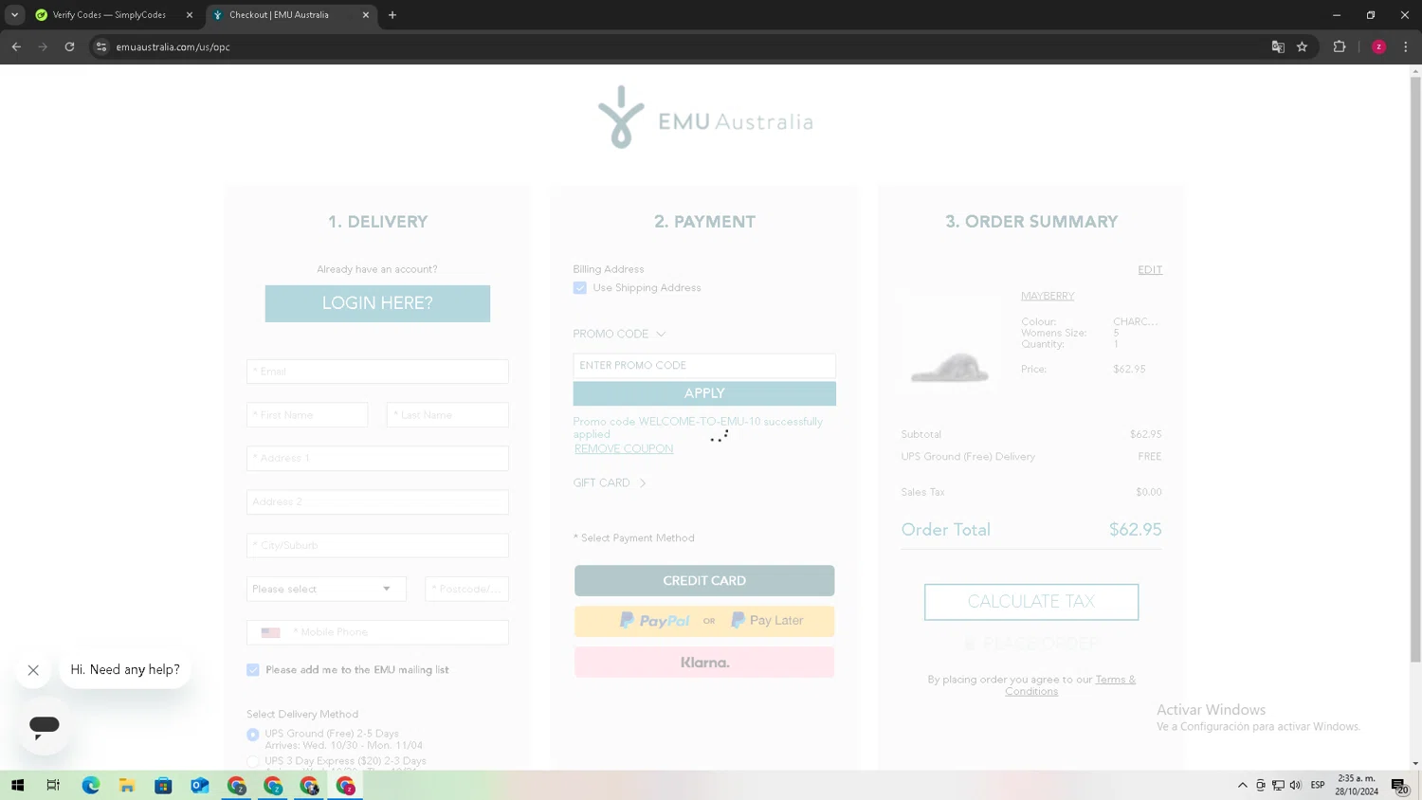Image resolution: width=1422 pixels, height=800 pixels.
Task: Launch Microsoft Edge from taskbar
Action: click(x=90, y=785)
